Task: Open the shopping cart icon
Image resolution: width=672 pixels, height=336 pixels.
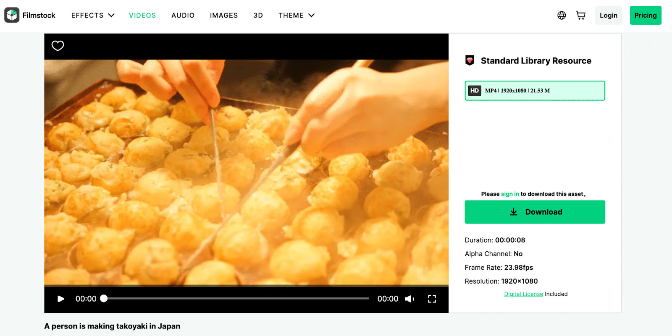Action: pyautogui.click(x=581, y=16)
